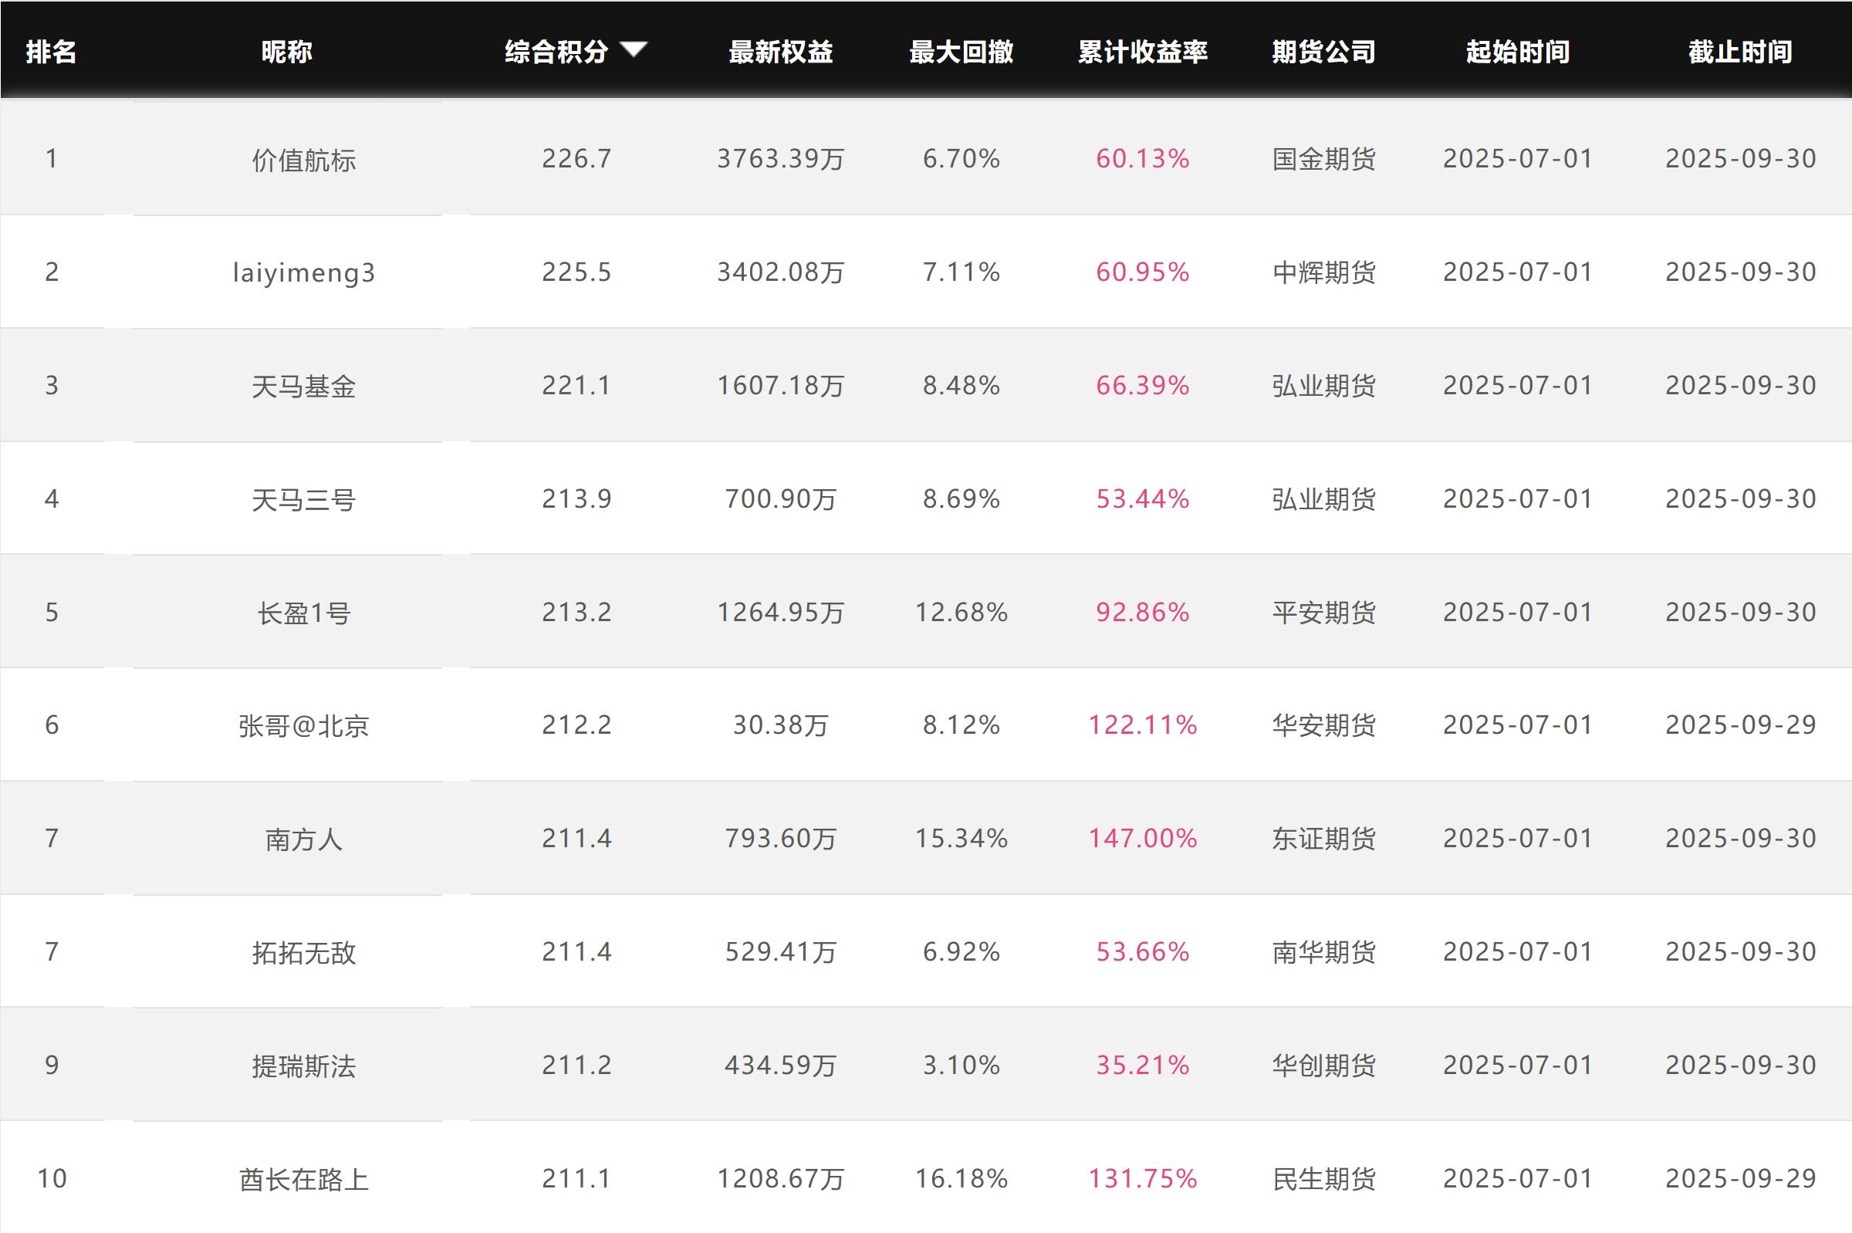Click futures company 民生期货
1852x1233 pixels.
(x=1324, y=1179)
